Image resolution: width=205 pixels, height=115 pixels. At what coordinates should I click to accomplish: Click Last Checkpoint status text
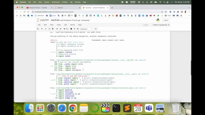point(70,20)
